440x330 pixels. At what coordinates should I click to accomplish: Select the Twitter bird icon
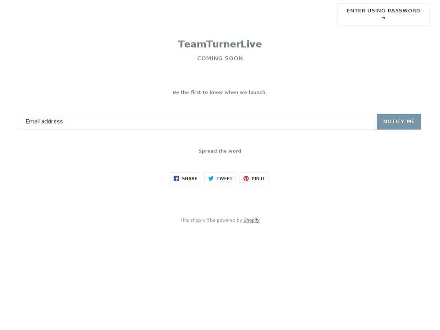(x=211, y=178)
